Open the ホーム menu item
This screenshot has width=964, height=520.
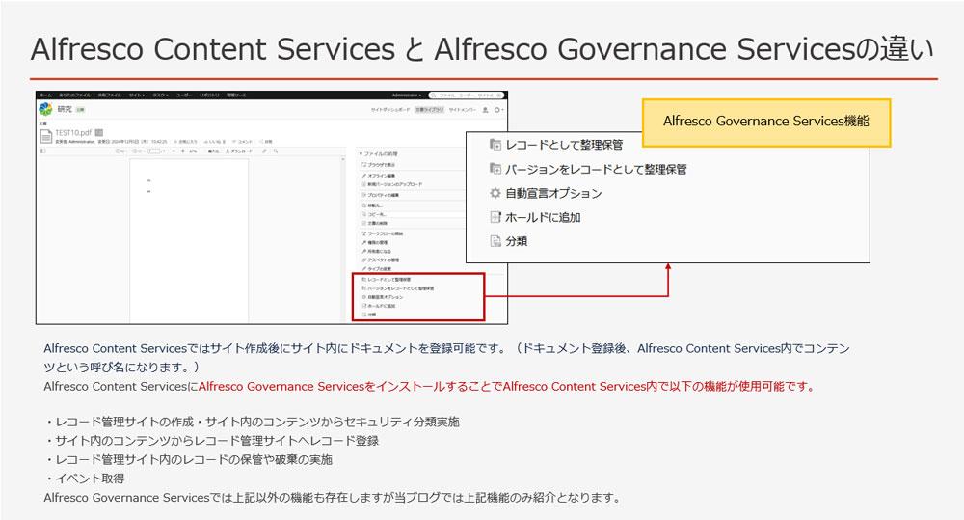45,96
